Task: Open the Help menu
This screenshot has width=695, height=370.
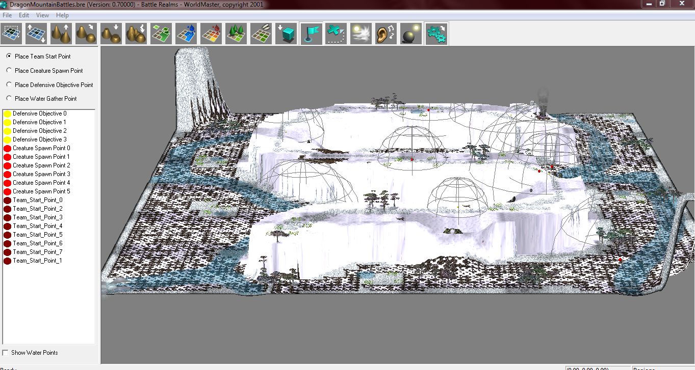Action: pos(62,15)
